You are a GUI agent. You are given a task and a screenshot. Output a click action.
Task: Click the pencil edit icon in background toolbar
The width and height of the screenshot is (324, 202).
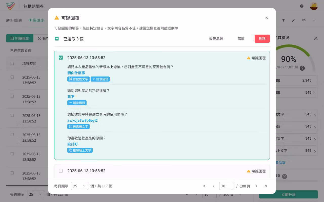(294, 20)
